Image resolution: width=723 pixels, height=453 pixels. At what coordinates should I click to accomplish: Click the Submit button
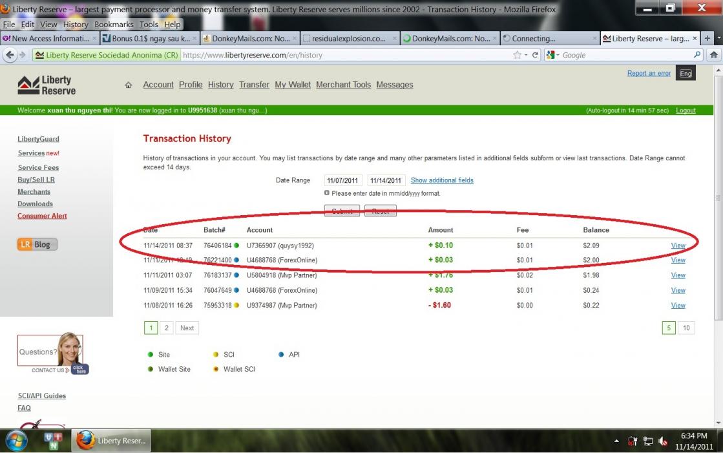click(342, 211)
